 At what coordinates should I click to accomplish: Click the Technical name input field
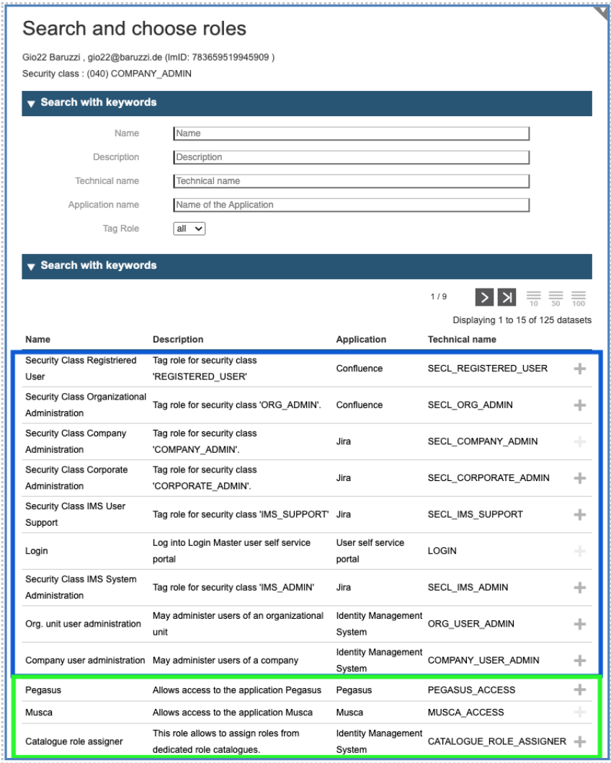click(351, 181)
